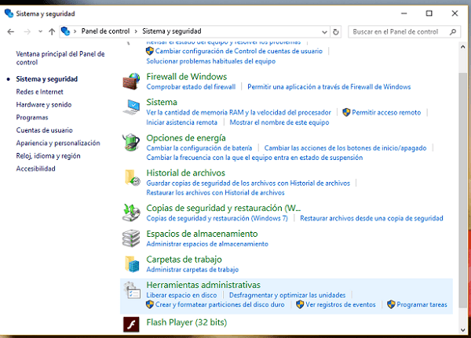Click Administrar espacios de almacenamiento link

tap(207, 244)
